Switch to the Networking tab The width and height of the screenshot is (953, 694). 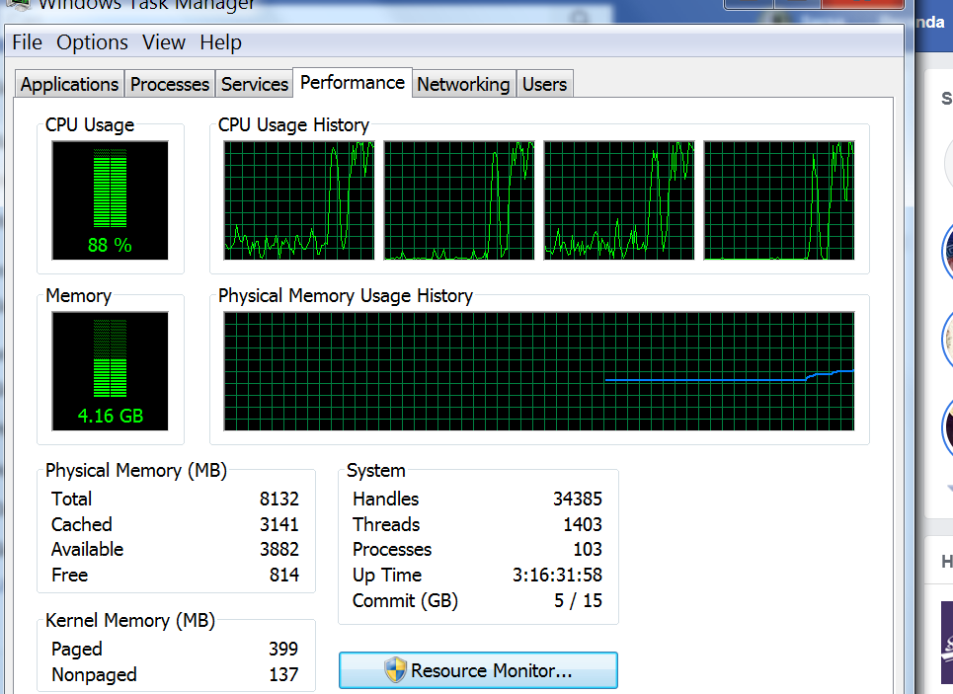pyautogui.click(x=463, y=85)
